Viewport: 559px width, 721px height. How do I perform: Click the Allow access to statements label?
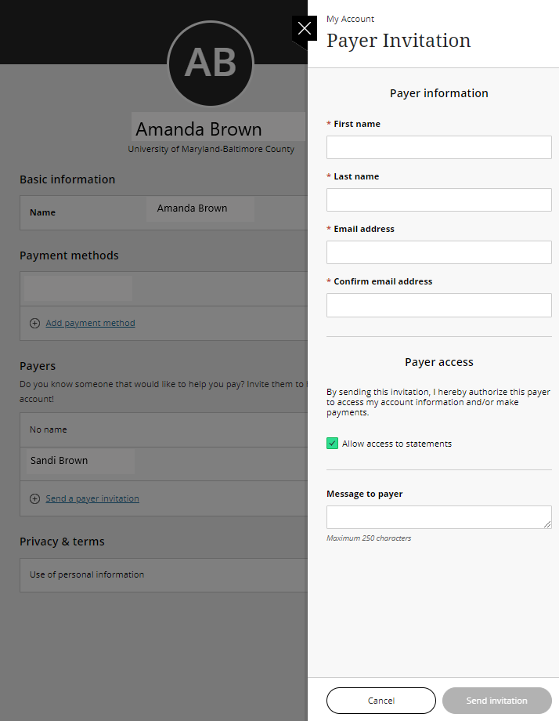click(396, 444)
